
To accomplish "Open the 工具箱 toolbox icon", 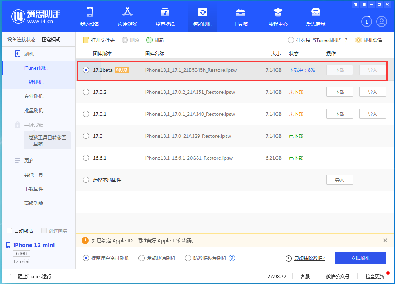I will pyautogui.click(x=240, y=12).
